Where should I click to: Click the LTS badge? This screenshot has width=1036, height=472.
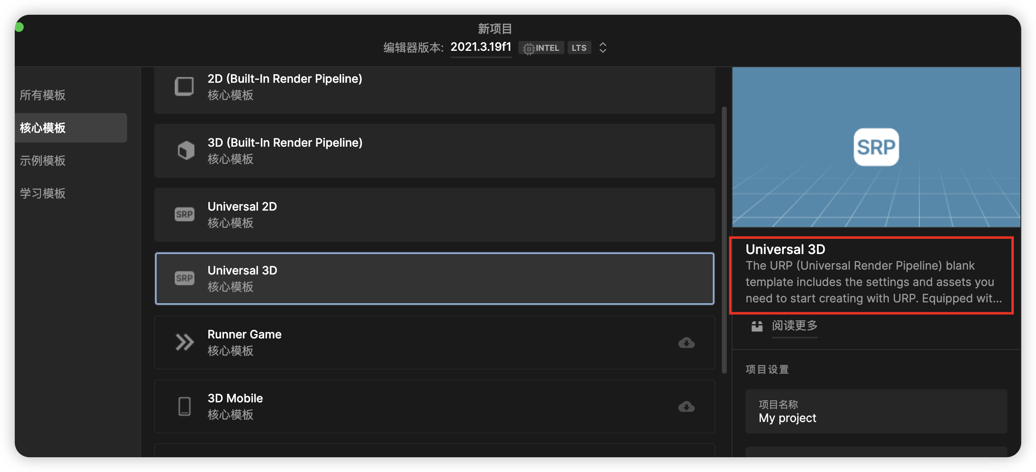tap(579, 48)
